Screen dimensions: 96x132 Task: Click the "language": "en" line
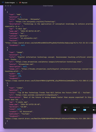pyautogui.click(x=17, y=34)
